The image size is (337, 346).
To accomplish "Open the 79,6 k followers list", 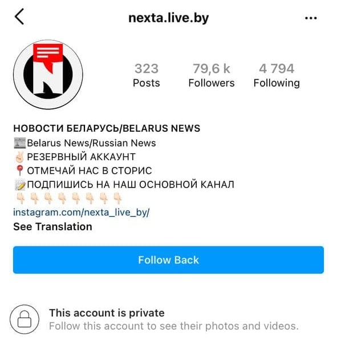I will tap(212, 75).
